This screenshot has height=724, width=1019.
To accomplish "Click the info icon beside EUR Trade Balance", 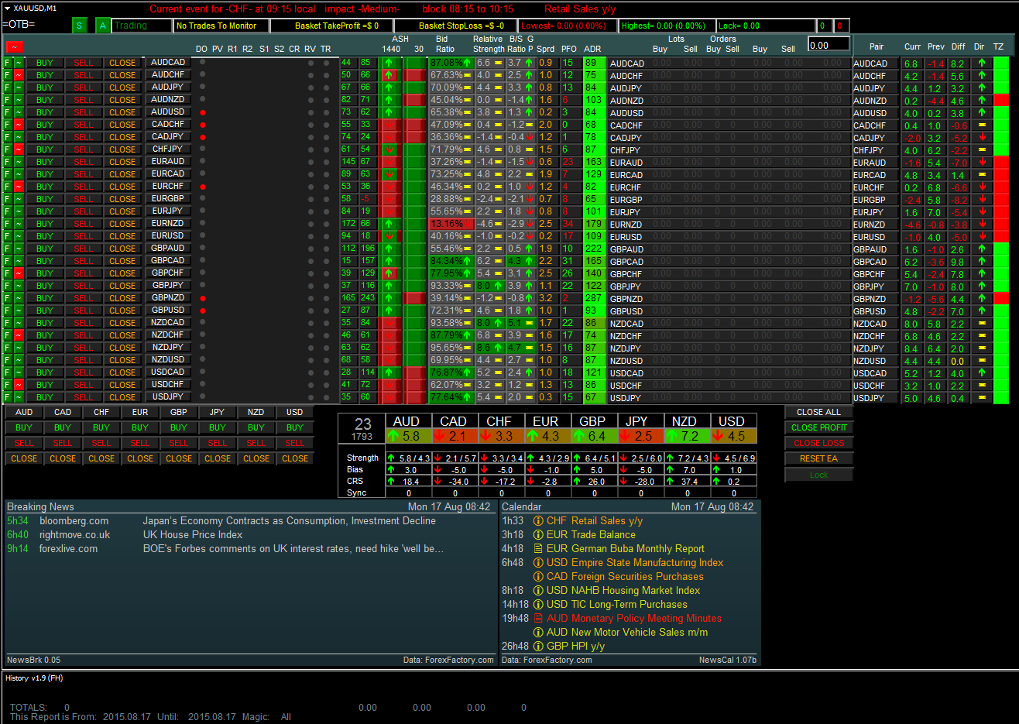I will click(x=538, y=535).
